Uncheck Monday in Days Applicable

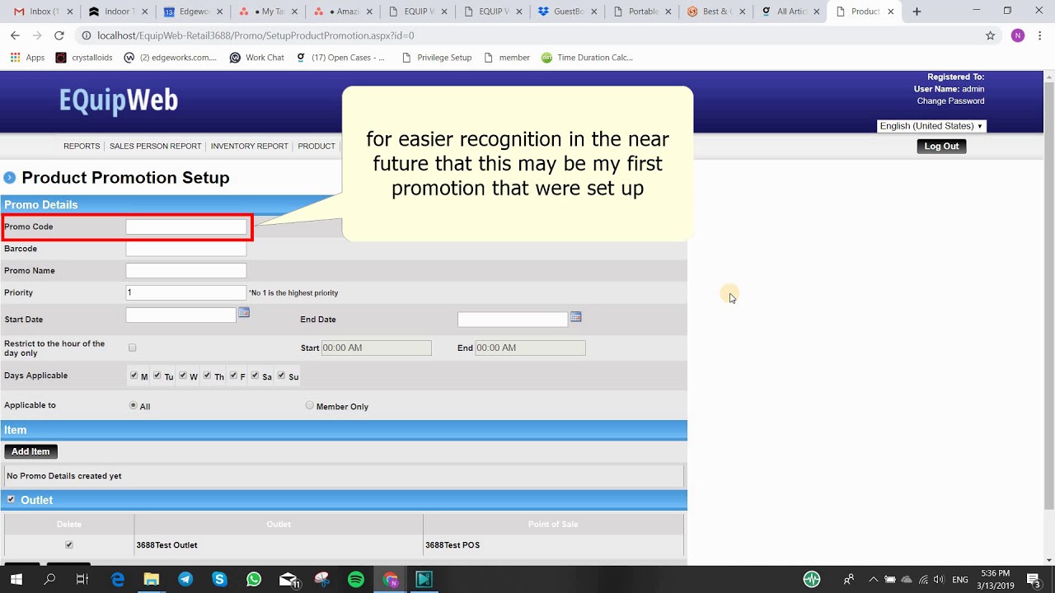pos(134,376)
